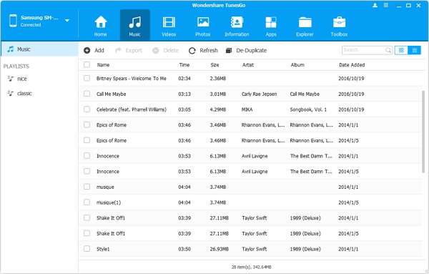
Task: Click the 28 item(s) status bar text
Action: 252,267
